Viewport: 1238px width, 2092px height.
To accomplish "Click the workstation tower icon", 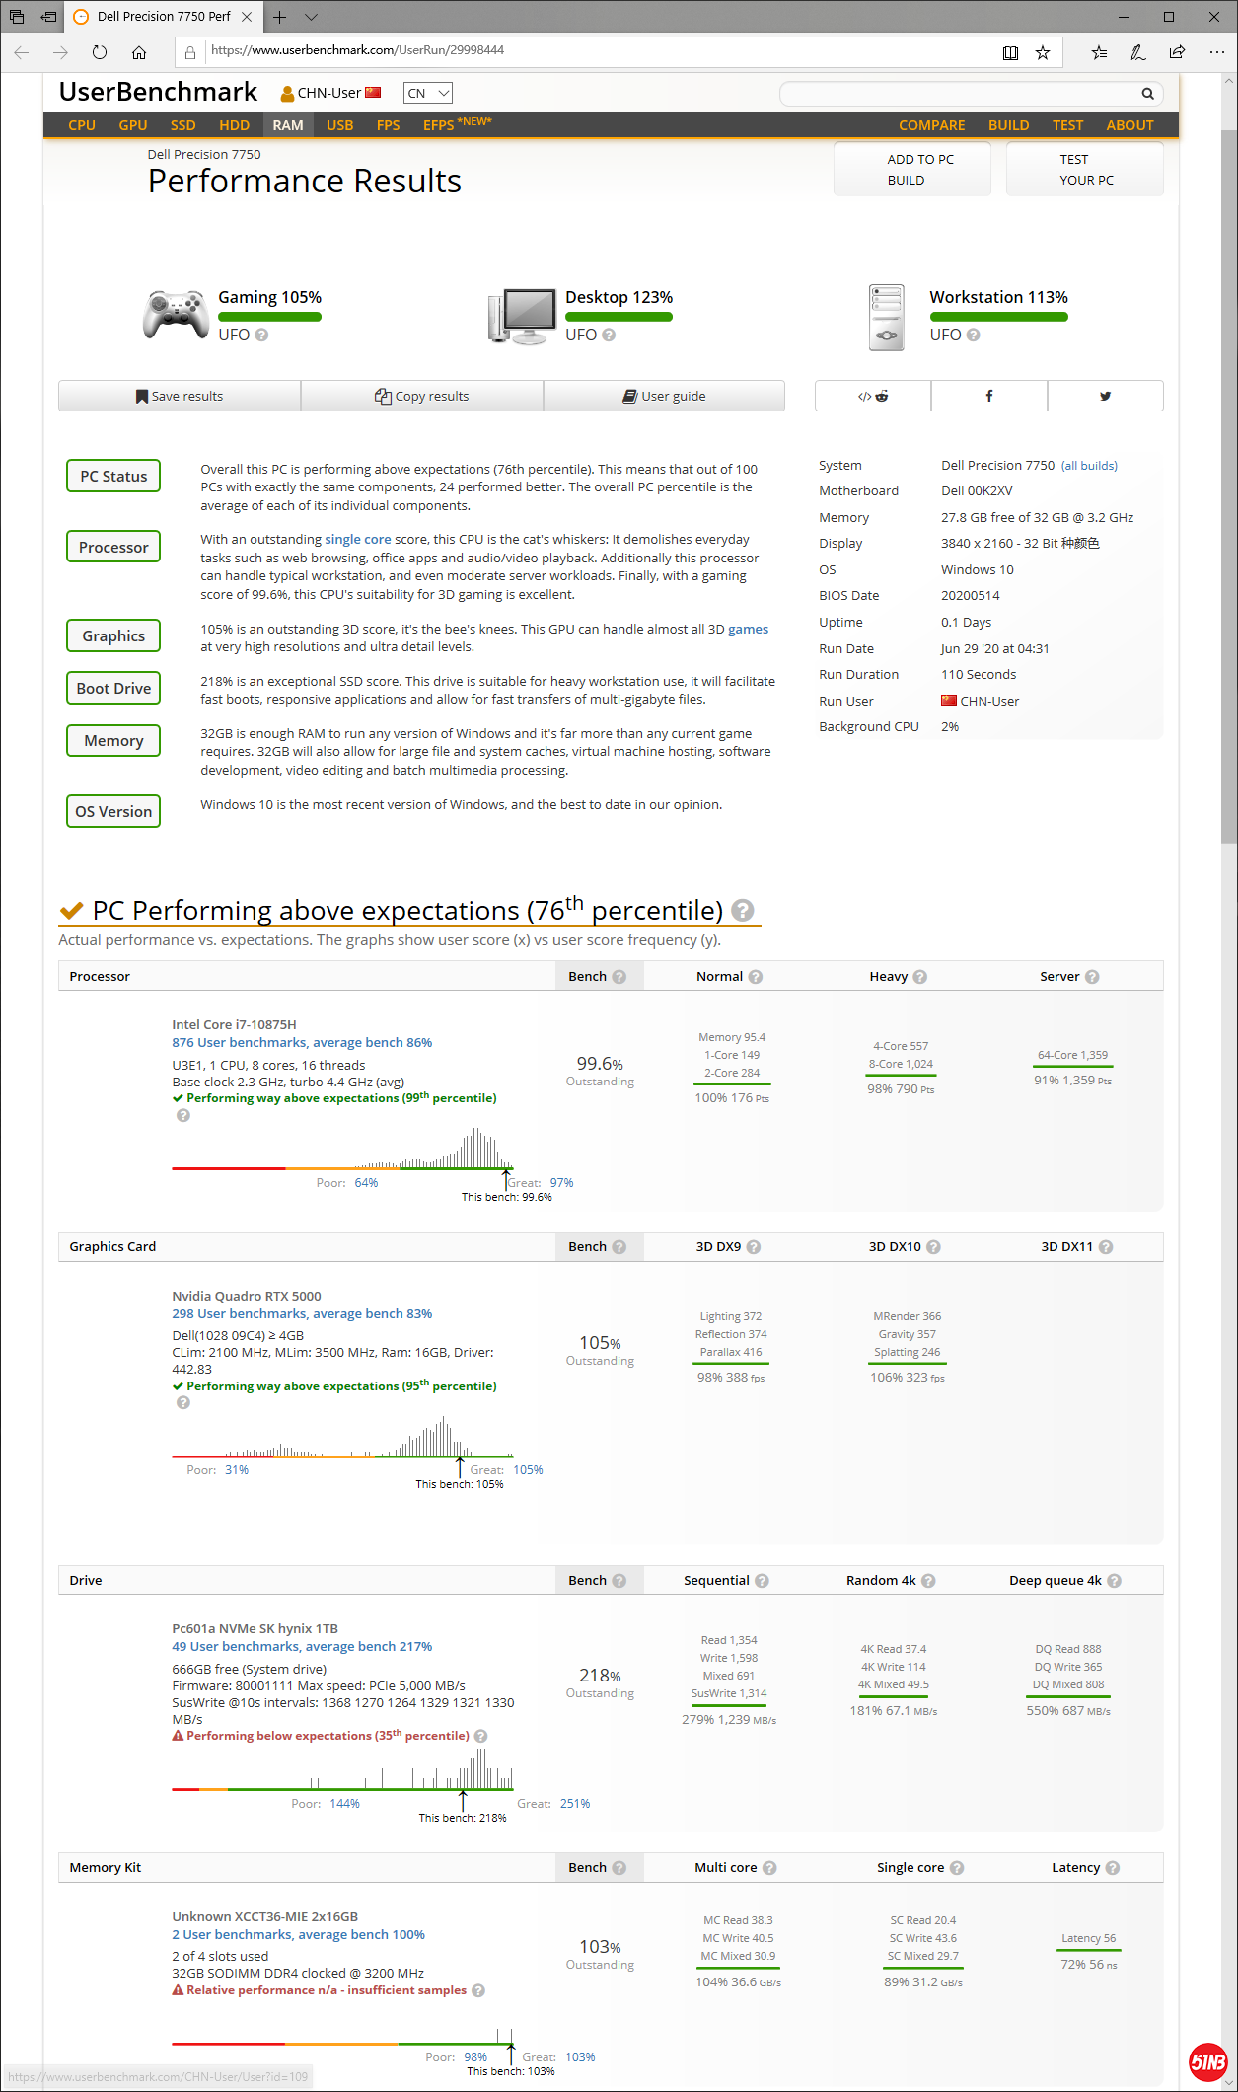I will coord(886,317).
